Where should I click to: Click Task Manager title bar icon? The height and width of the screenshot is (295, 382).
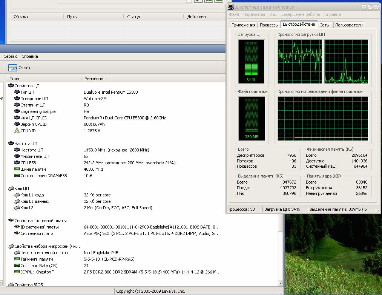tap(231, 7)
